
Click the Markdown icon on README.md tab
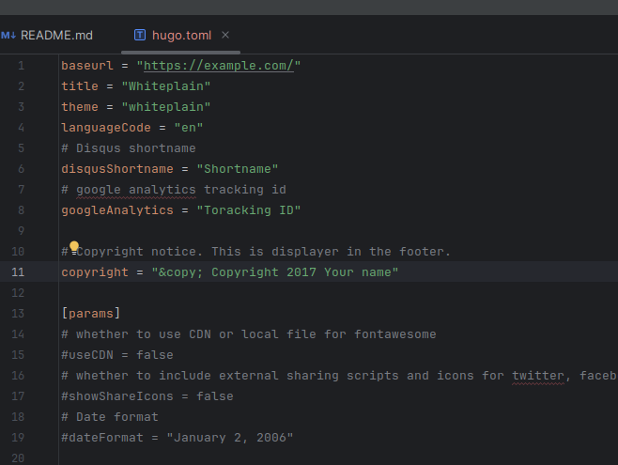pyautogui.click(x=9, y=36)
